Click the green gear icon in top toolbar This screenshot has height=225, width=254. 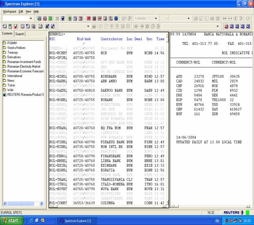coord(50,18)
